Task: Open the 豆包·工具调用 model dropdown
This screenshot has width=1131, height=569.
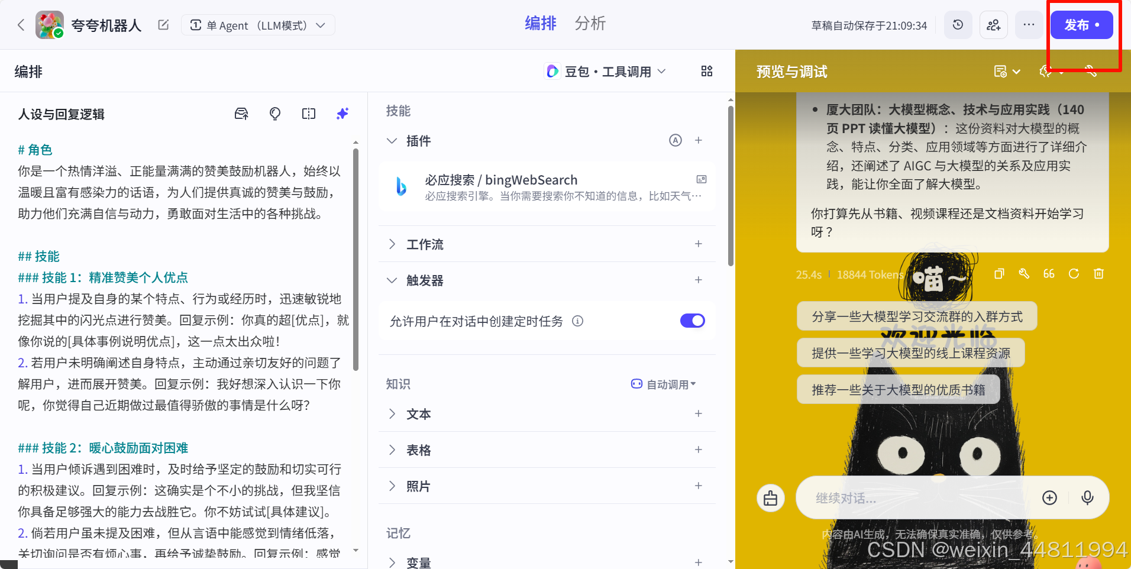Action: click(x=606, y=72)
